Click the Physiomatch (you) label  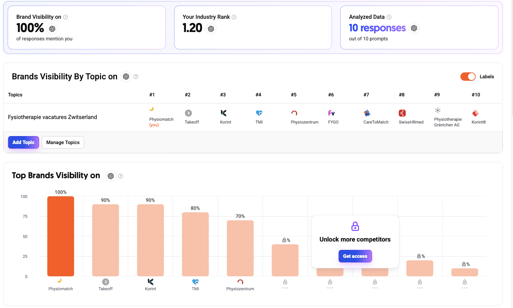coord(161,122)
